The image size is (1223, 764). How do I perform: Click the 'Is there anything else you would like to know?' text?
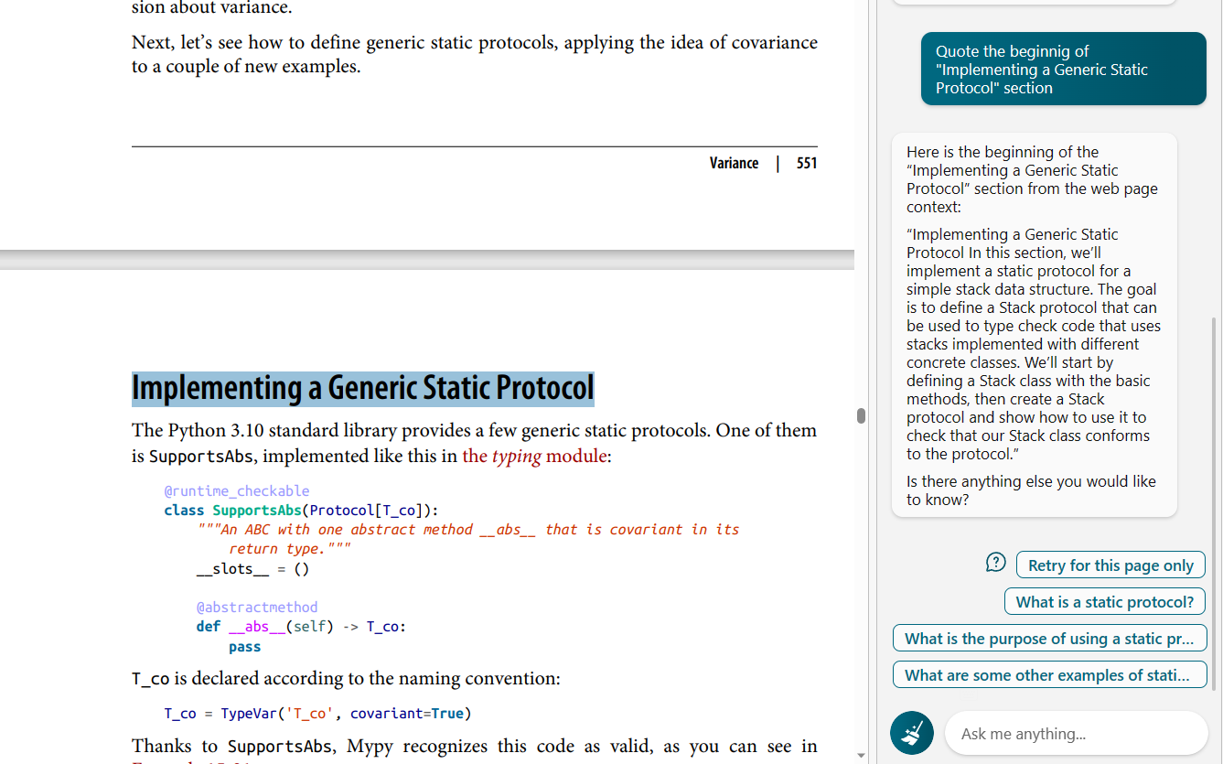[1031, 490]
